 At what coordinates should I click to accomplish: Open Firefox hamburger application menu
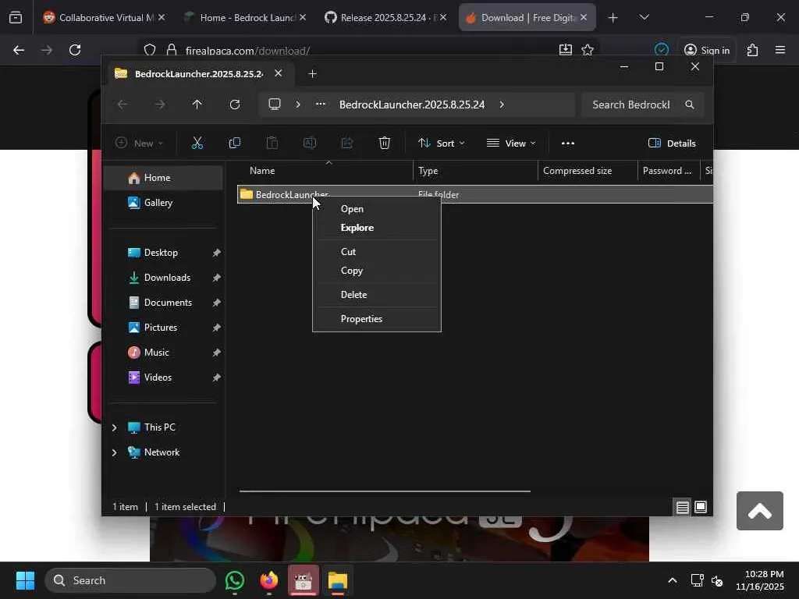coord(780,50)
